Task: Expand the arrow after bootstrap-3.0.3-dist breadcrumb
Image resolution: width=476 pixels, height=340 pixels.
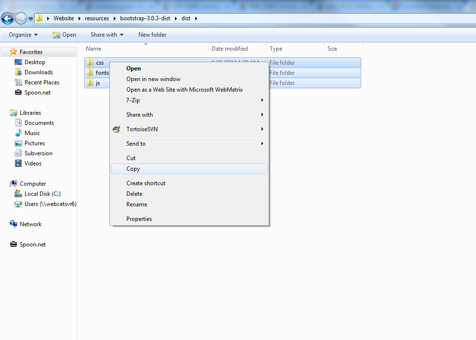Action: 176,18
